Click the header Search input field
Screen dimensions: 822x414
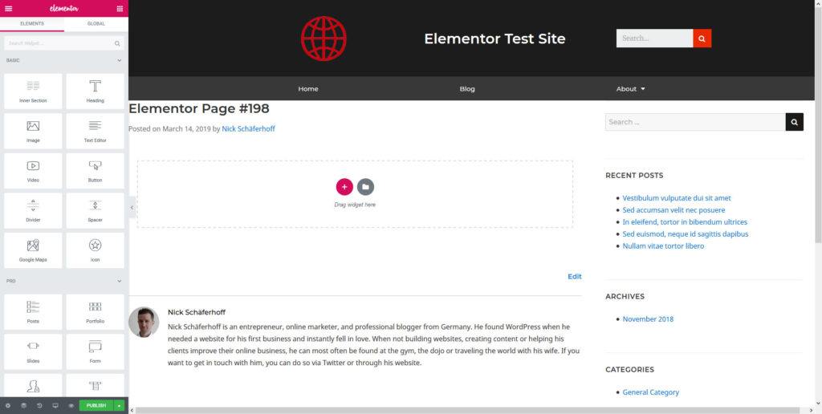pos(654,39)
